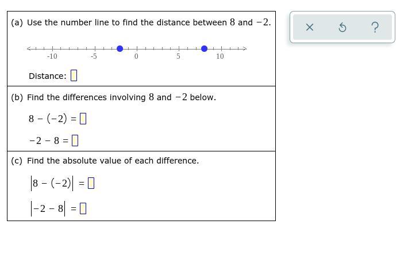Click the right arrowhead of the number line
This screenshot has width=408, height=262.
(x=244, y=49)
